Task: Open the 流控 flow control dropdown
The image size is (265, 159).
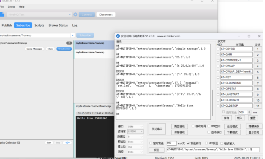Action: click(x=135, y=152)
